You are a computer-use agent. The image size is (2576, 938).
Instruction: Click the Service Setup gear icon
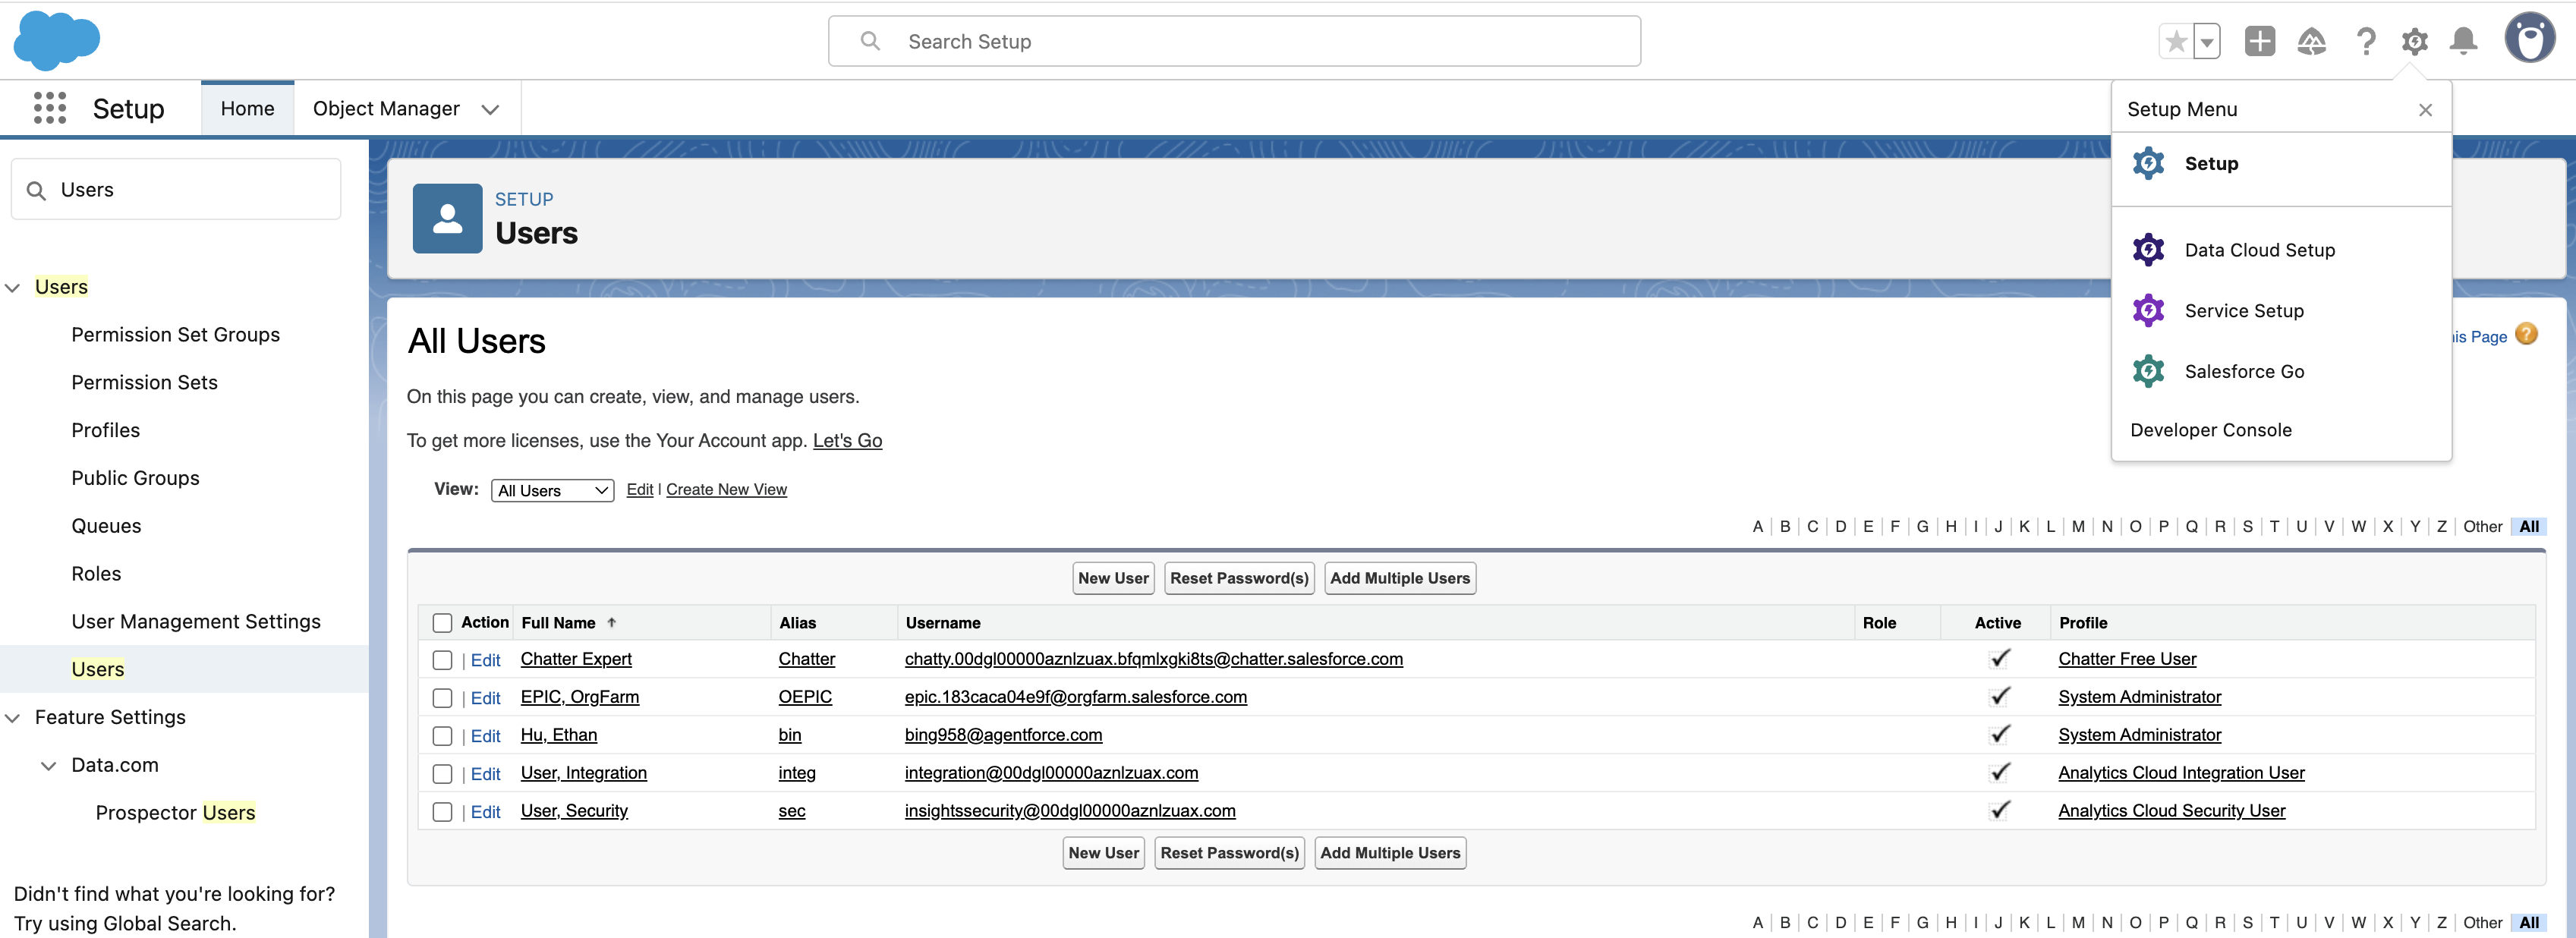pyautogui.click(x=2147, y=311)
